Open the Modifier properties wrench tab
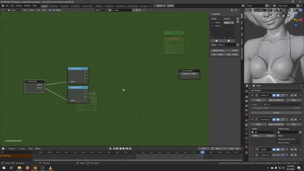This screenshot has height=171, width=304. 247,124
